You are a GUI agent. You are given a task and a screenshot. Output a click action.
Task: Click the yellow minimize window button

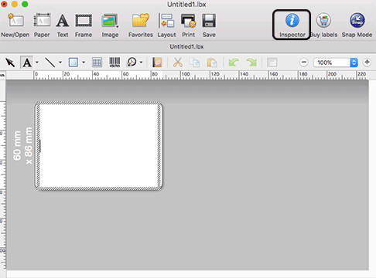15,4
